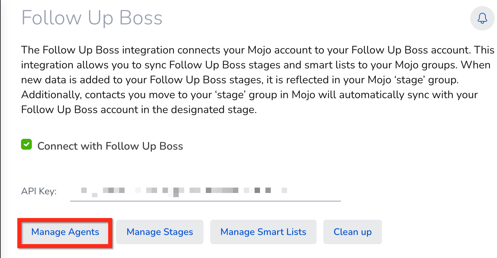The height and width of the screenshot is (258, 497).
Task: Run the Clean up action
Action: tap(352, 232)
